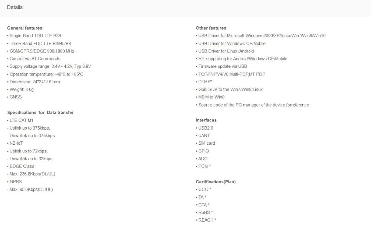Select the RoHS certification item
Viewport: 371px width, 228px height.
tap(204, 212)
